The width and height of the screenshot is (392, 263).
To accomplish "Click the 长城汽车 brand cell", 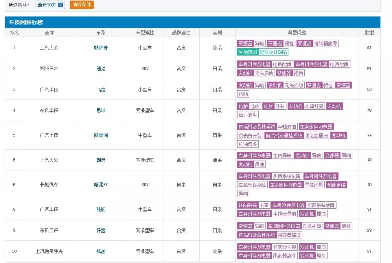I will tap(49, 185).
